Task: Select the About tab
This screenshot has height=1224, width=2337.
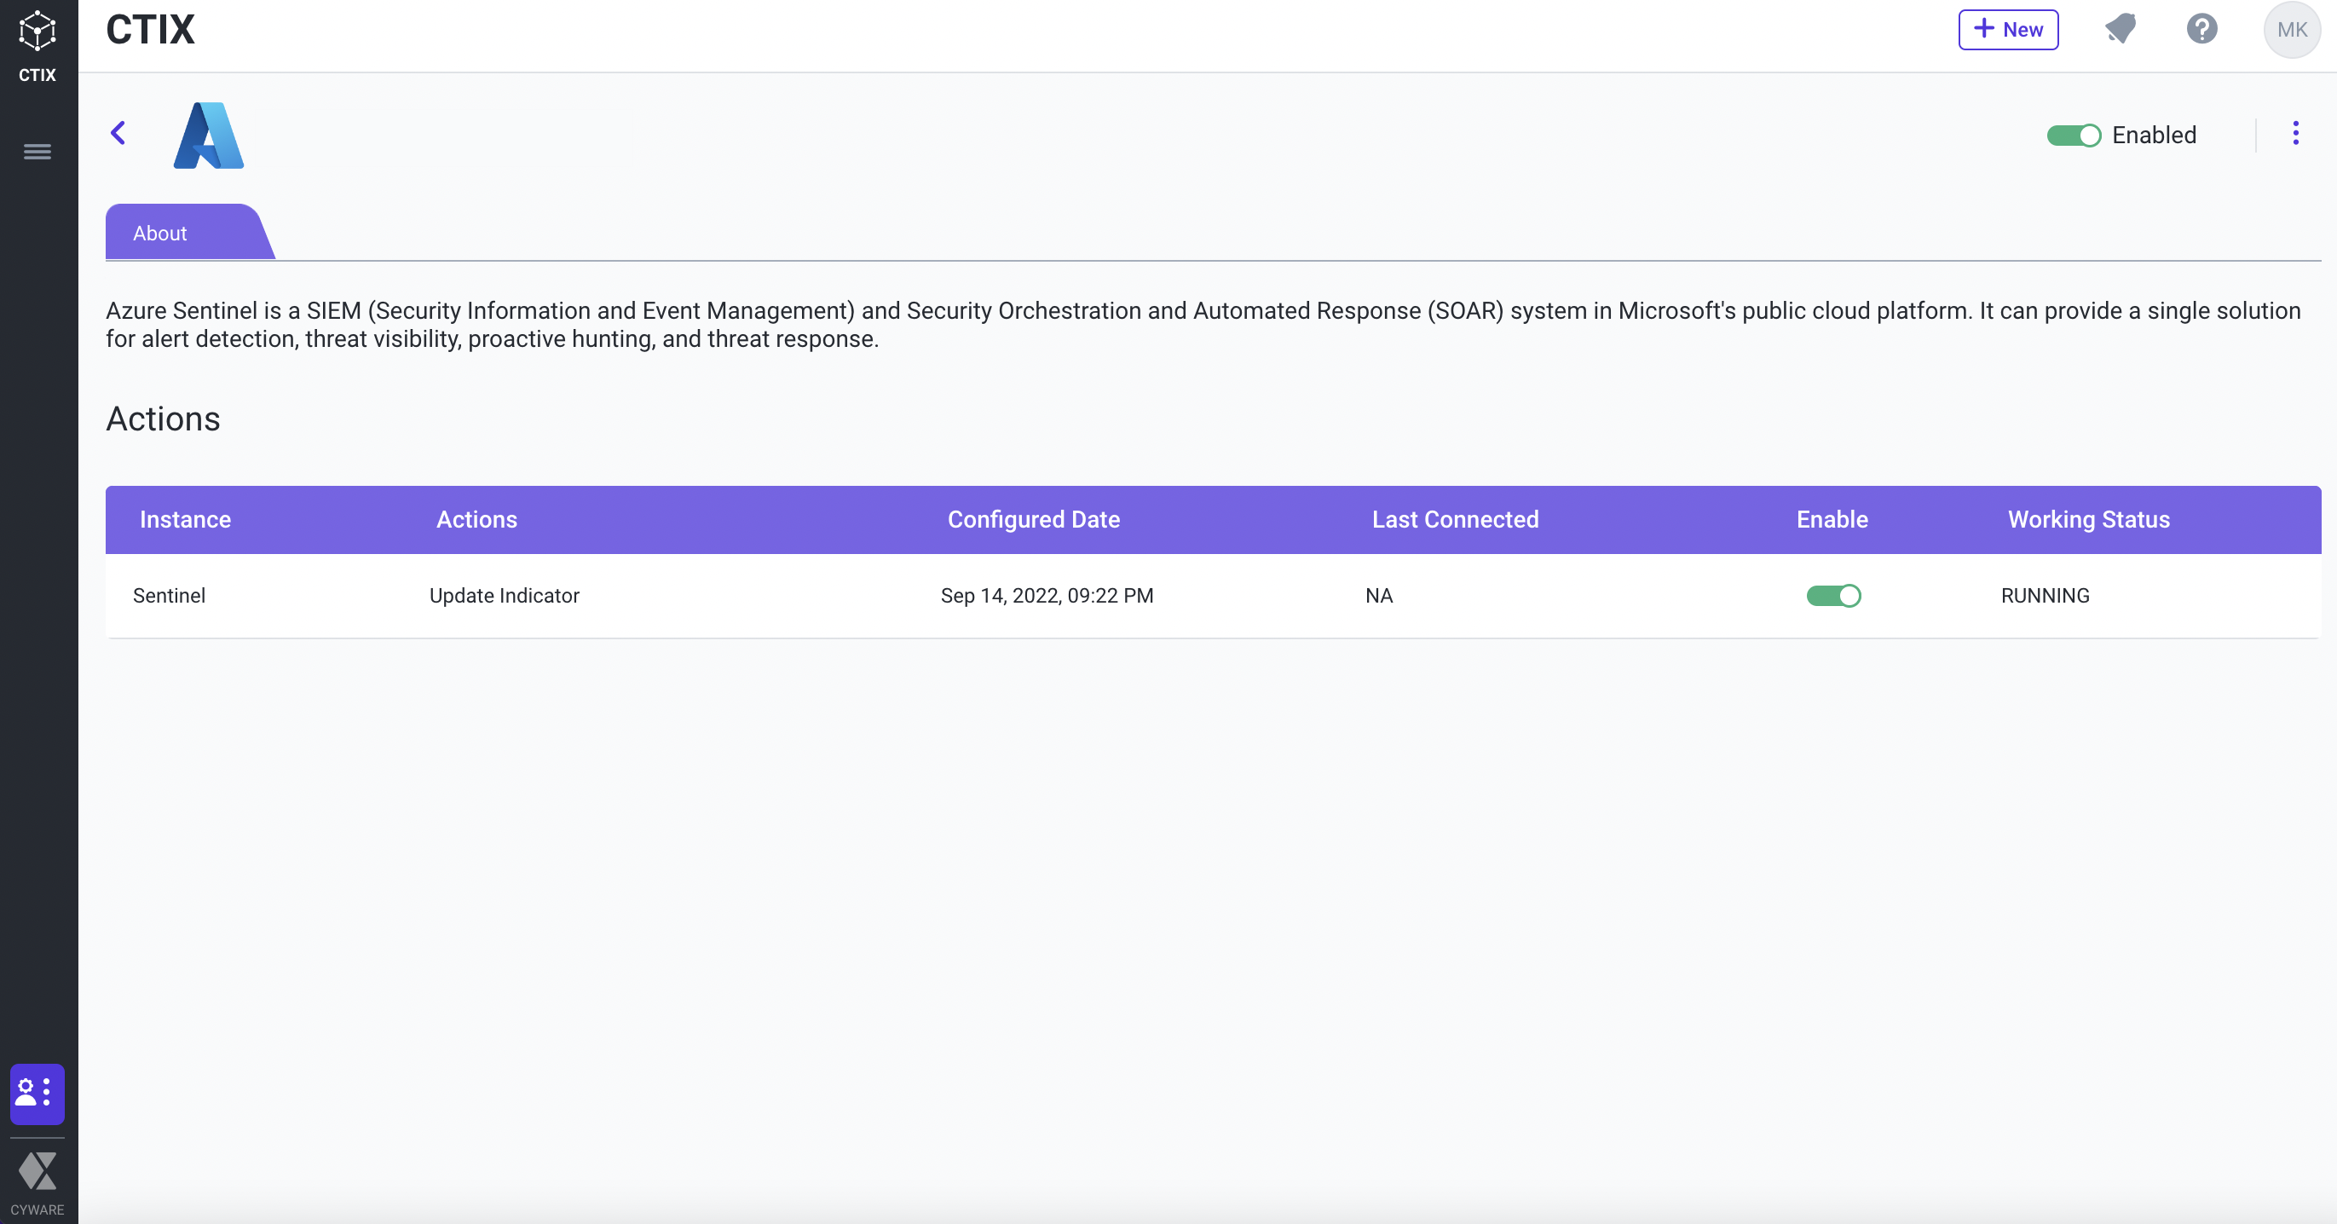Action: click(159, 232)
